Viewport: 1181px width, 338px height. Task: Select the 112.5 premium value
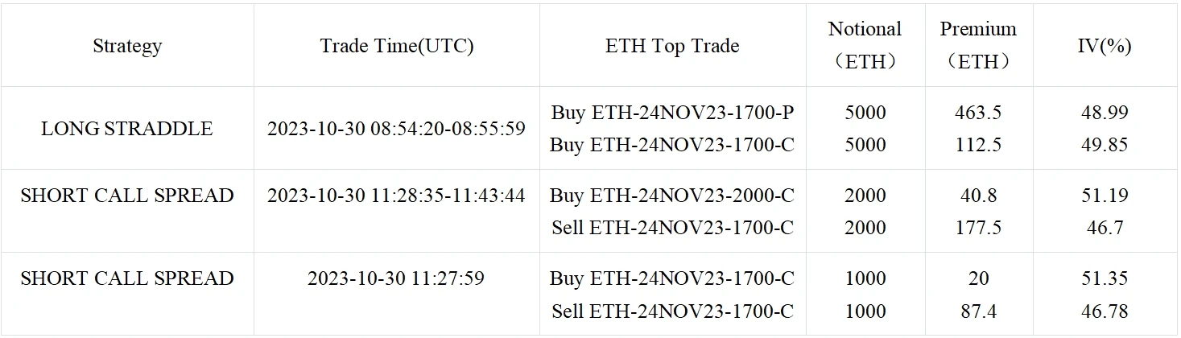977,145
